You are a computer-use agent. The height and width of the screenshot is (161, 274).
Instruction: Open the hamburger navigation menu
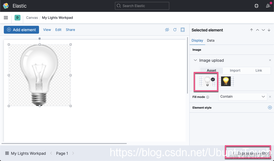[6, 18]
